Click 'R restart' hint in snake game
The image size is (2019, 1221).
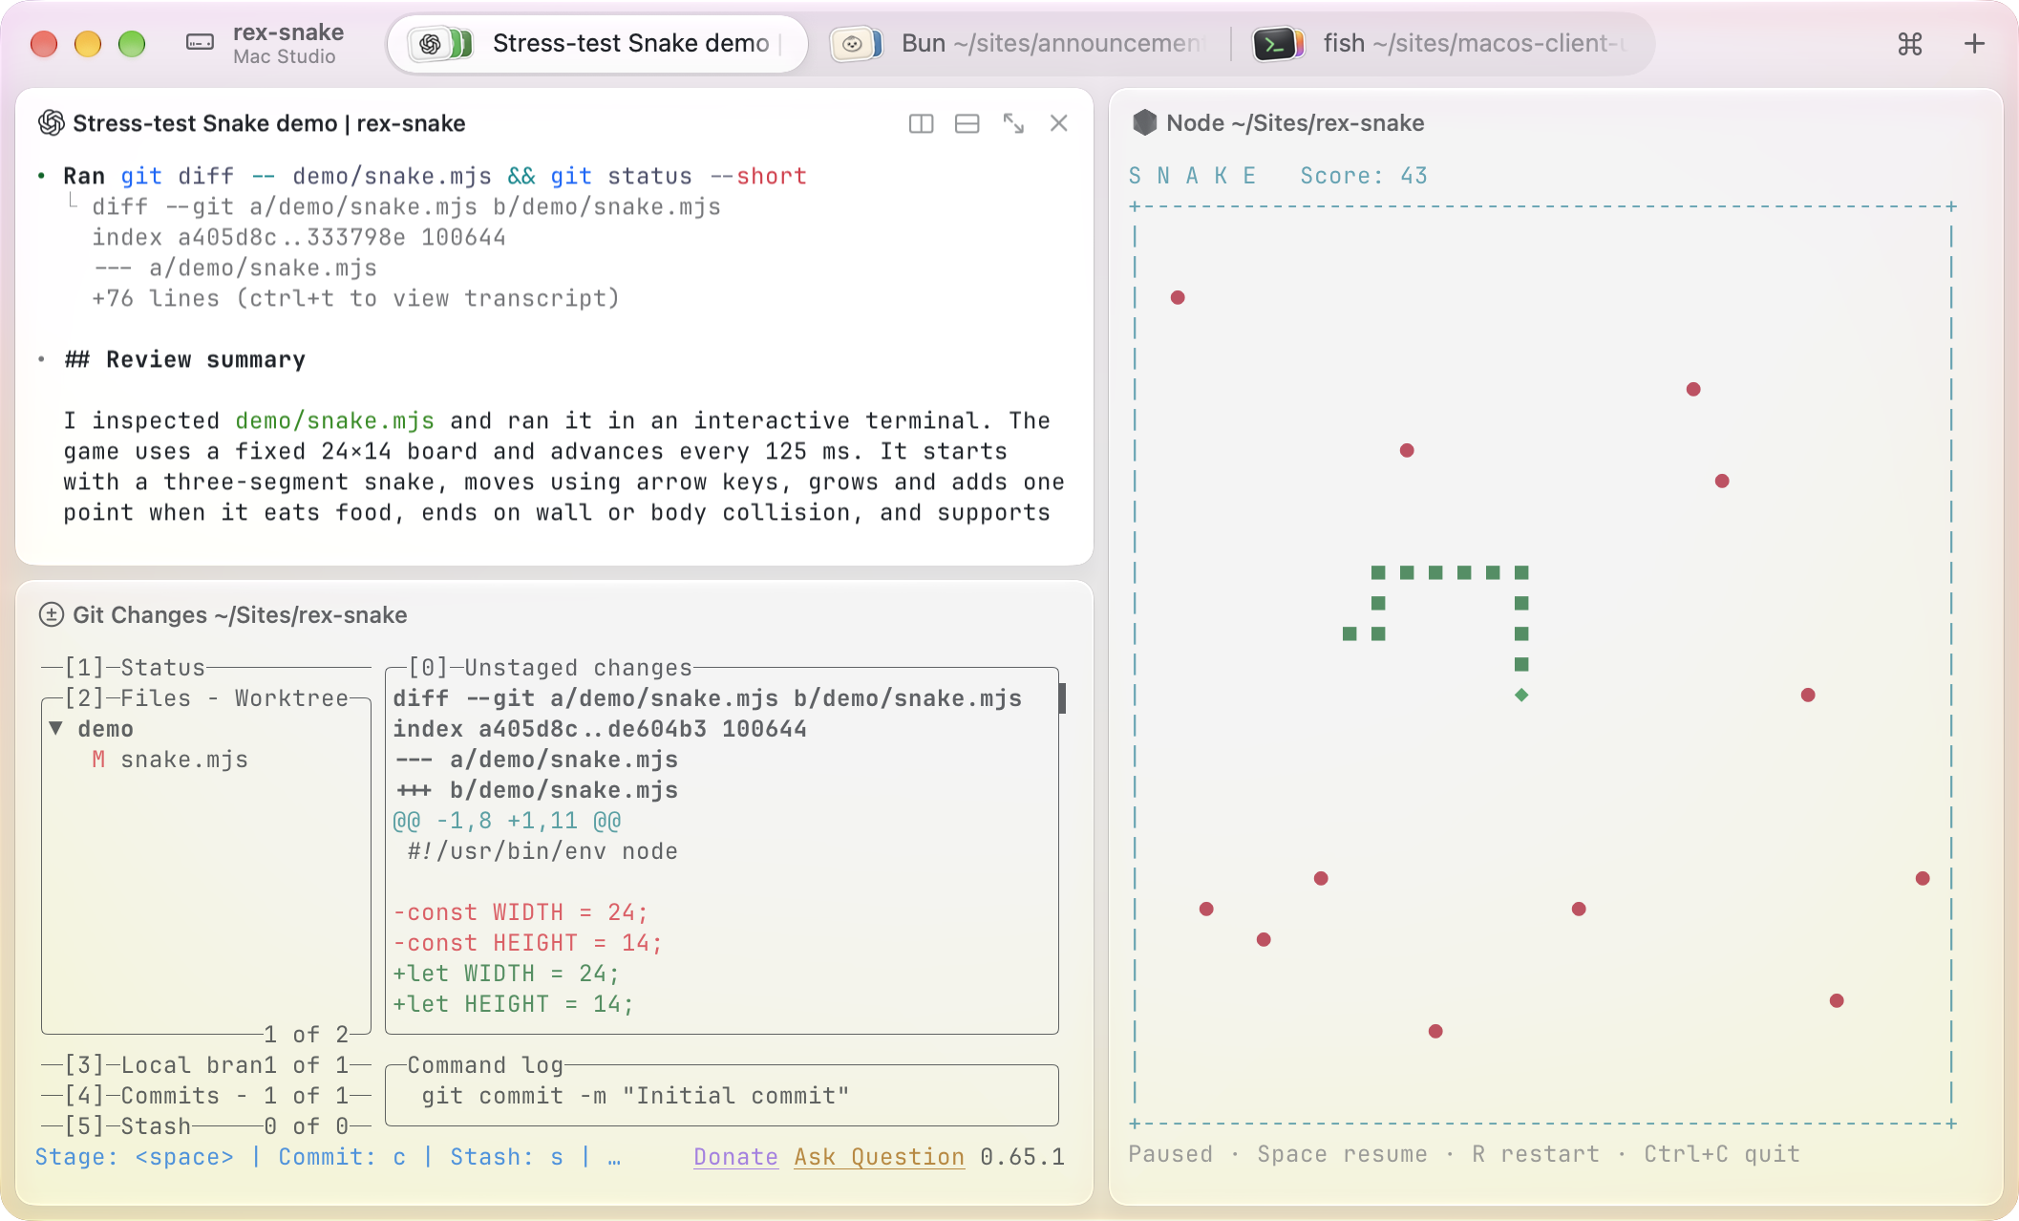[1536, 1154]
